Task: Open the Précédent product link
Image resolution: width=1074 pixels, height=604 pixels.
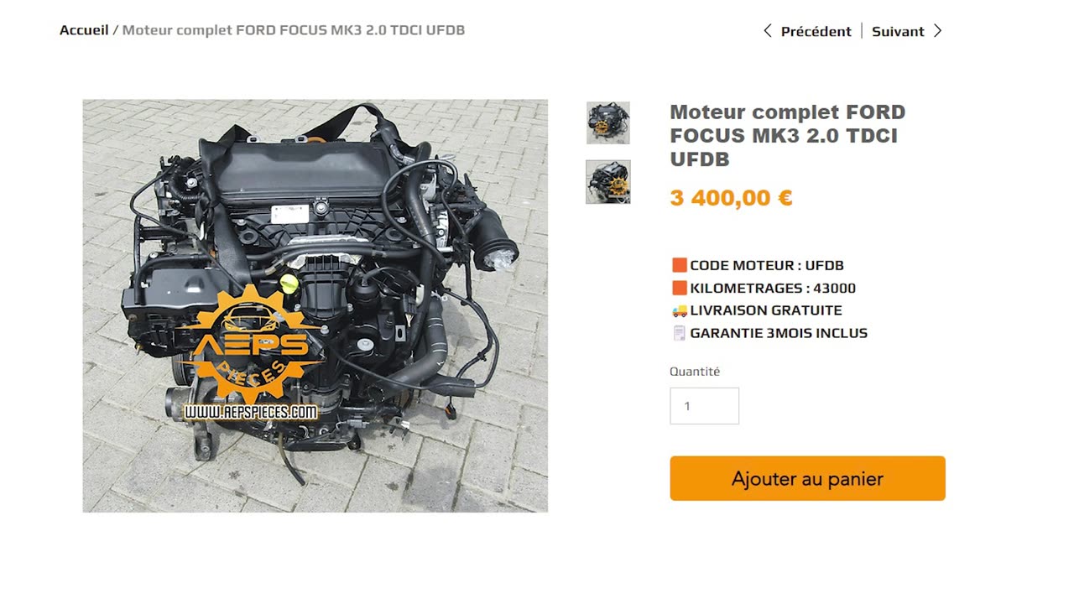Action: (x=816, y=31)
